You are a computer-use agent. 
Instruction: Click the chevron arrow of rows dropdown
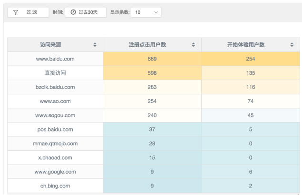pyautogui.click(x=156, y=12)
